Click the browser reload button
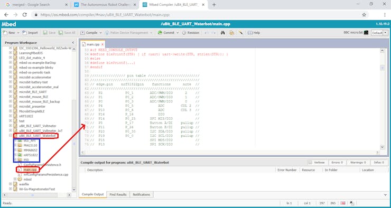 24,15
